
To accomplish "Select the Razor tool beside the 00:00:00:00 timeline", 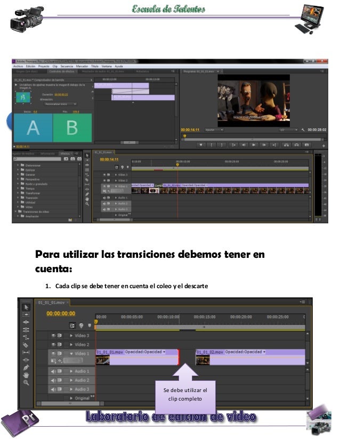I will (x=26, y=345).
